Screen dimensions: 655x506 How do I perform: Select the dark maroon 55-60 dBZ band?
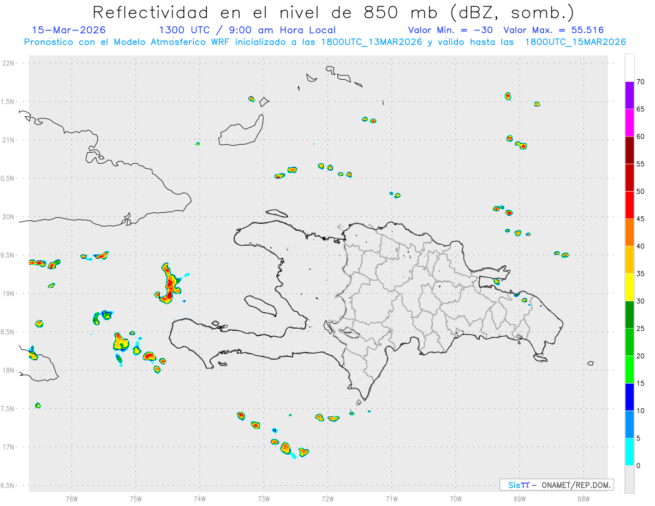629,150
